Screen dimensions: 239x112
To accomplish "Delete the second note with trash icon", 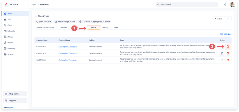I will (x=228, y=53).
